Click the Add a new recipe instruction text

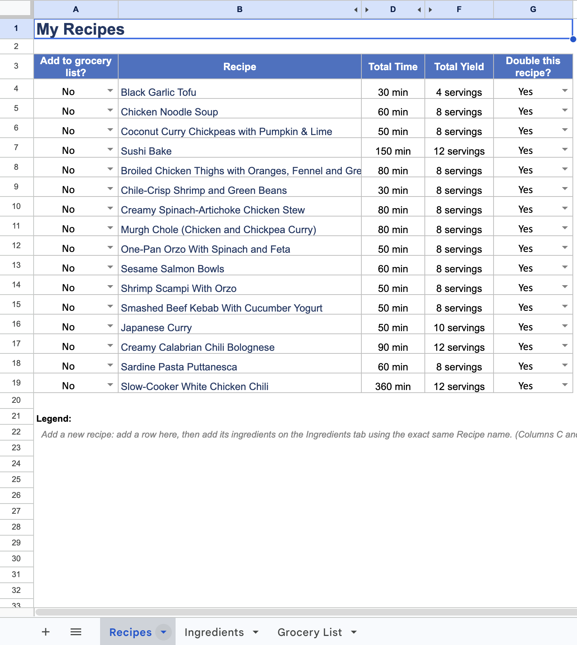309,435
